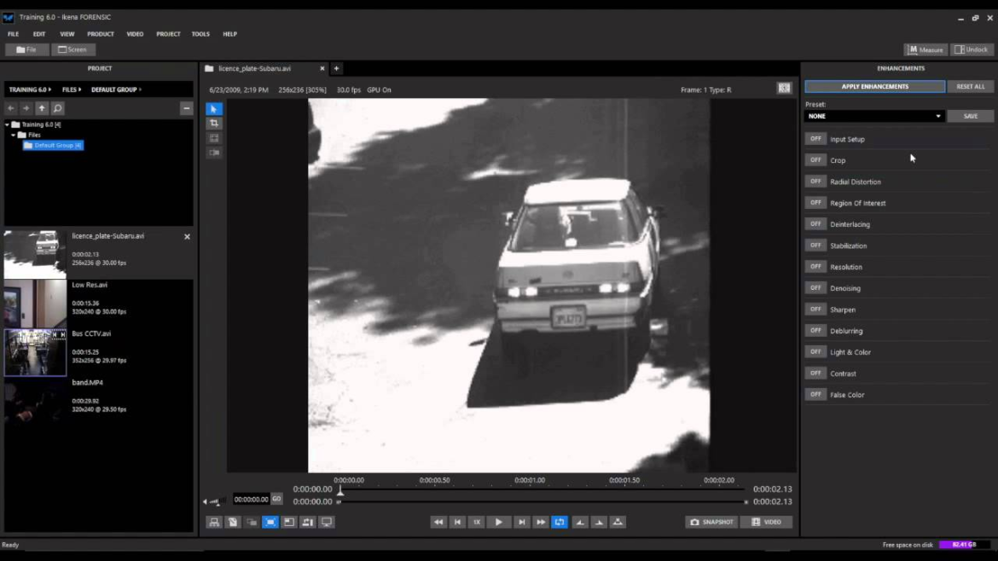Choose the region of interest tool
This screenshot has width=998, height=561.
tap(213, 137)
